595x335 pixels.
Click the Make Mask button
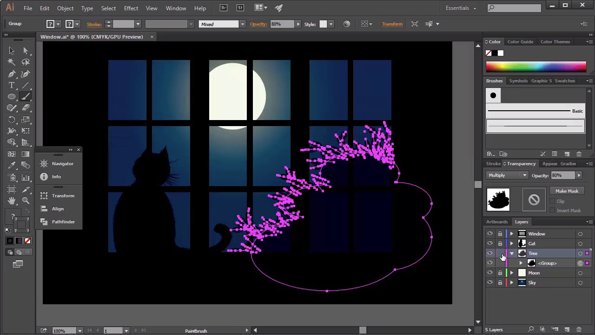coord(567,191)
